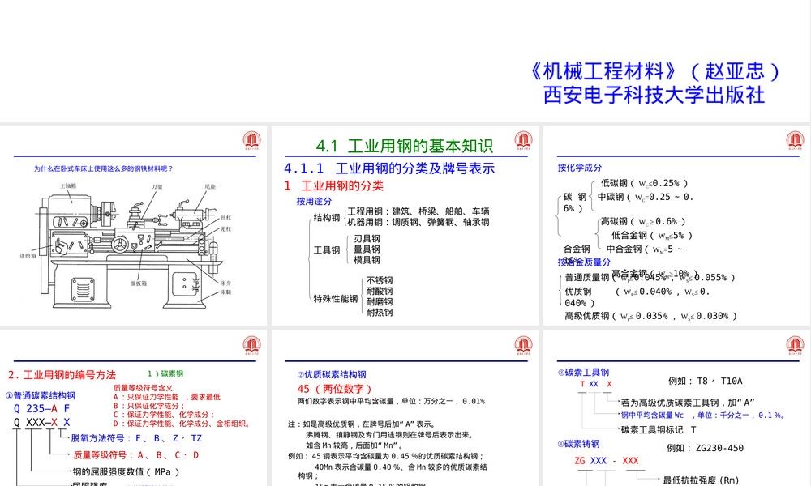Open the 碳素工具钢 slide thumbnail

(x=676, y=408)
